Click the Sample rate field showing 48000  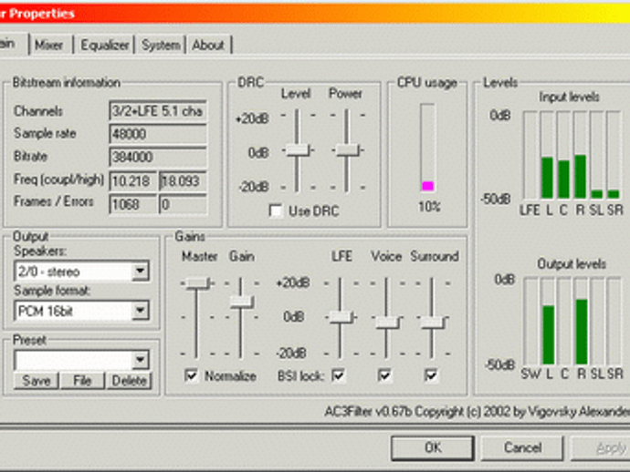coord(158,134)
